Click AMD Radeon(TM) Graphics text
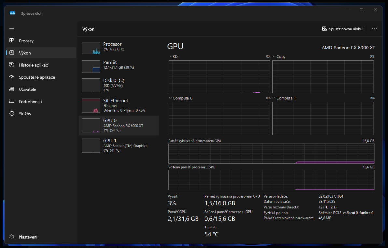 click(125, 146)
